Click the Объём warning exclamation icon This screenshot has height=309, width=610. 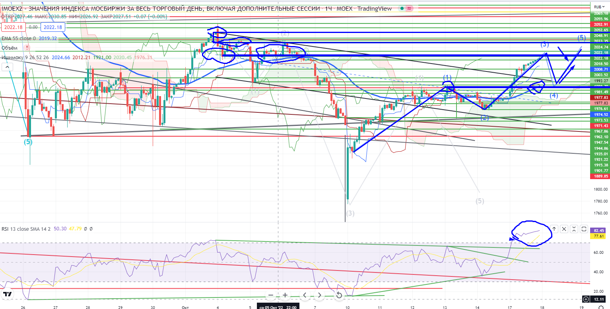pos(27,48)
